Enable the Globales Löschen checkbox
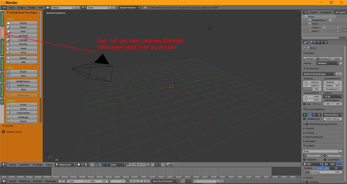This screenshot has width=347, height=184. point(4,132)
